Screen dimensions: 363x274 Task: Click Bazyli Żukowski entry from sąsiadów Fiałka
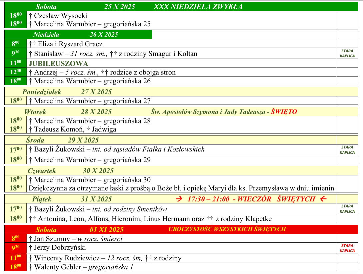click(x=117, y=149)
